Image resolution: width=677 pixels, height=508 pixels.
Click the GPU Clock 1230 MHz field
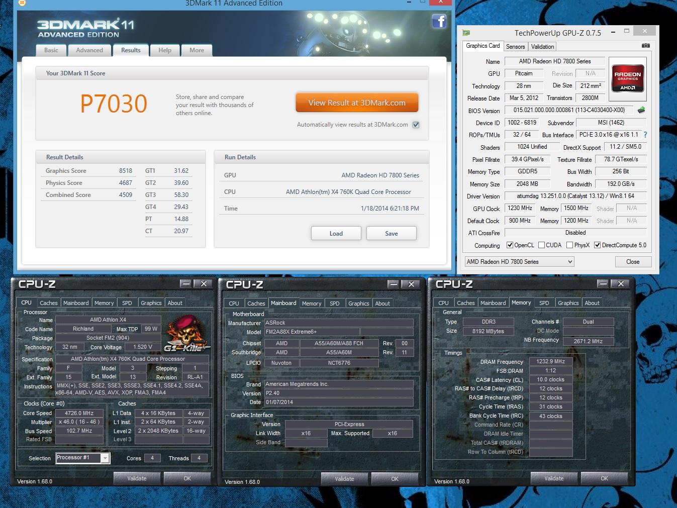[x=520, y=208]
